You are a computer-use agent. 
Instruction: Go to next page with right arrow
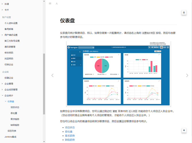click(187, 75)
